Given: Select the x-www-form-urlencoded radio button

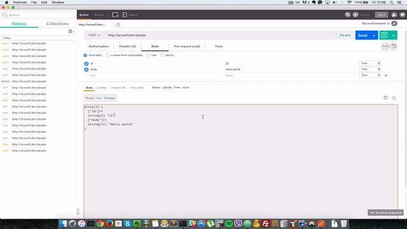Looking at the screenshot, I should pyautogui.click(x=107, y=55).
